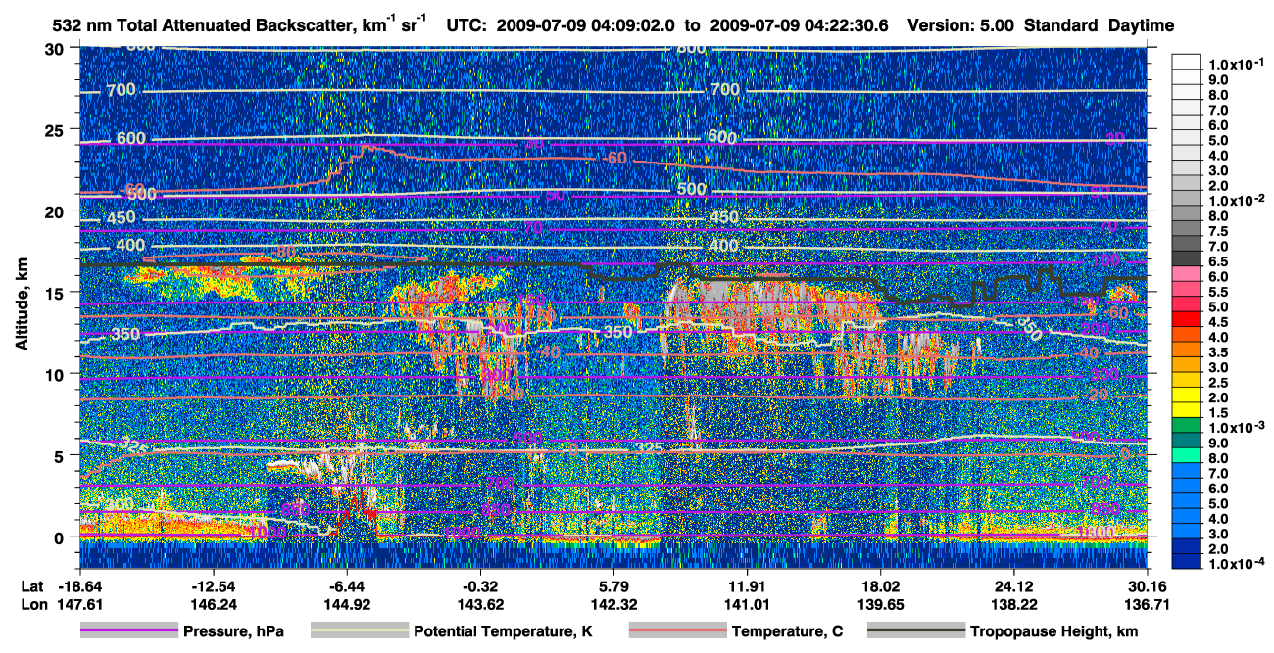The image size is (1274, 653).
Task: Click the 'Daytime' text in the title
Action: 1141,25
